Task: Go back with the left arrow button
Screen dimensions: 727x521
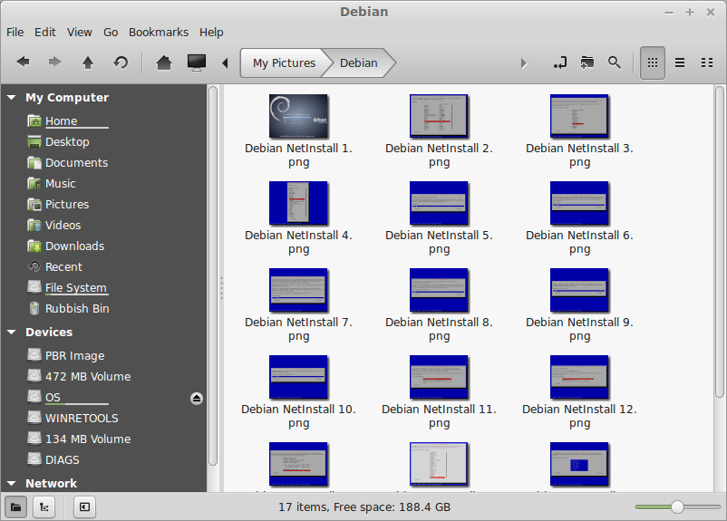Action: pyautogui.click(x=23, y=63)
